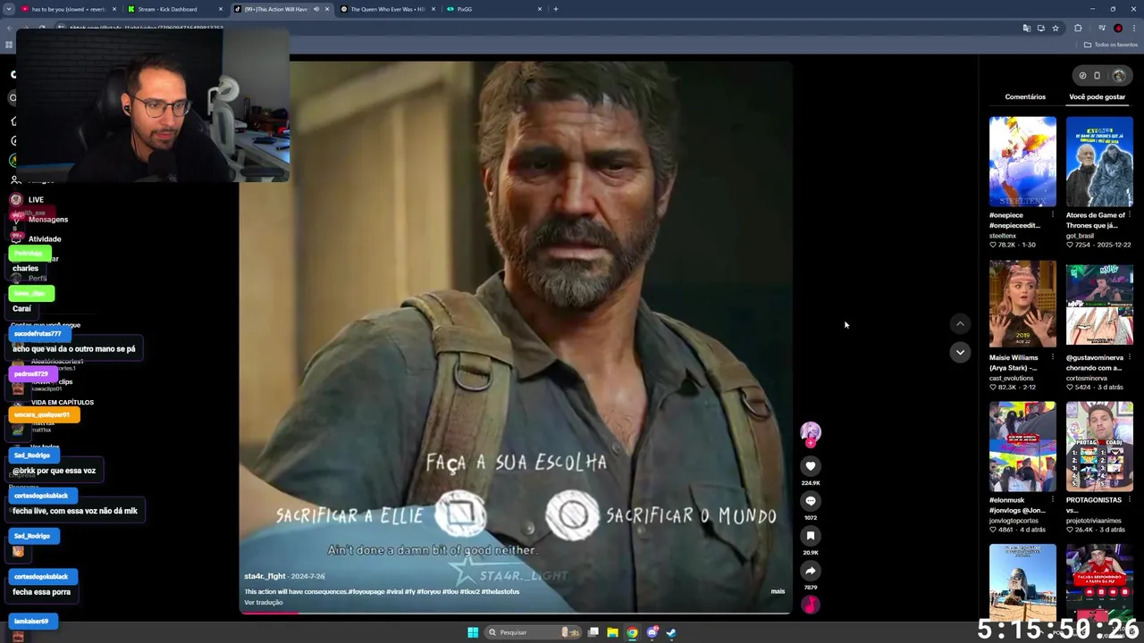Open the tab search dropdown arrow
Image resolution: width=1144 pixels, height=643 pixels.
(9, 9)
